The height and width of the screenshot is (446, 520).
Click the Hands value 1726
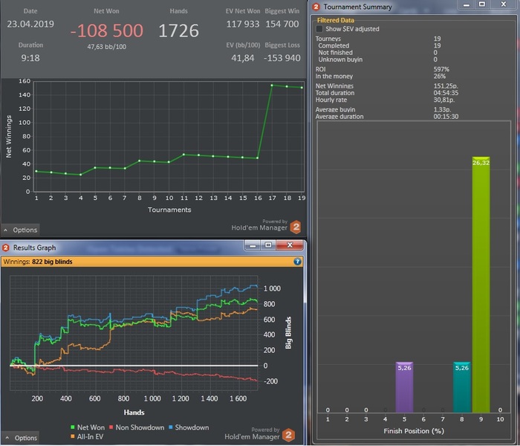178,30
